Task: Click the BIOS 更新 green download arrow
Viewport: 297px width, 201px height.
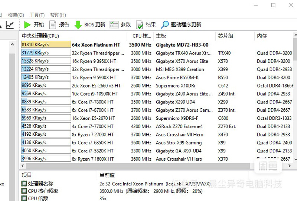Action: pos(78,25)
